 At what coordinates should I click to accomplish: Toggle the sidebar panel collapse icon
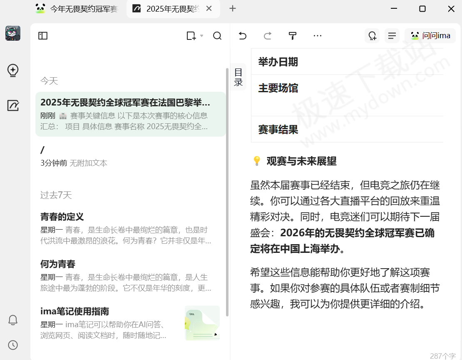pos(43,36)
